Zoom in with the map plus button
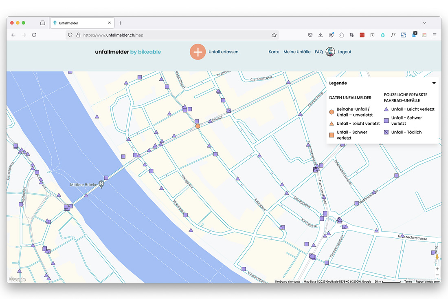The image size is (448, 299). click(437, 269)
